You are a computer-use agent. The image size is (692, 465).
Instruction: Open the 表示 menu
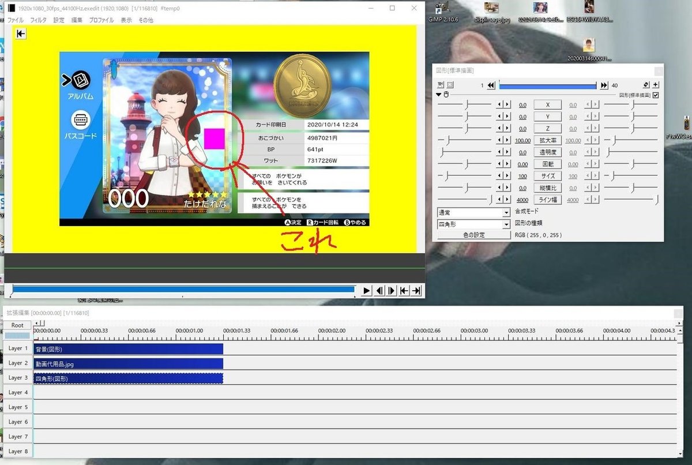pos(126,20)
